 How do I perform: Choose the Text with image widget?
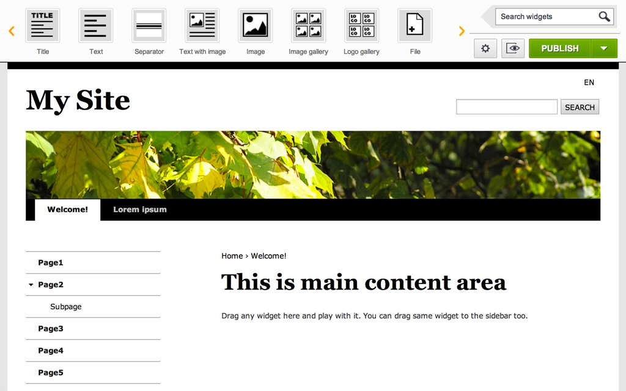[202, 26]
